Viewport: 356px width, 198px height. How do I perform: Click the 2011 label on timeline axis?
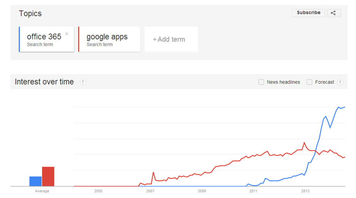(x=253, y=191)
